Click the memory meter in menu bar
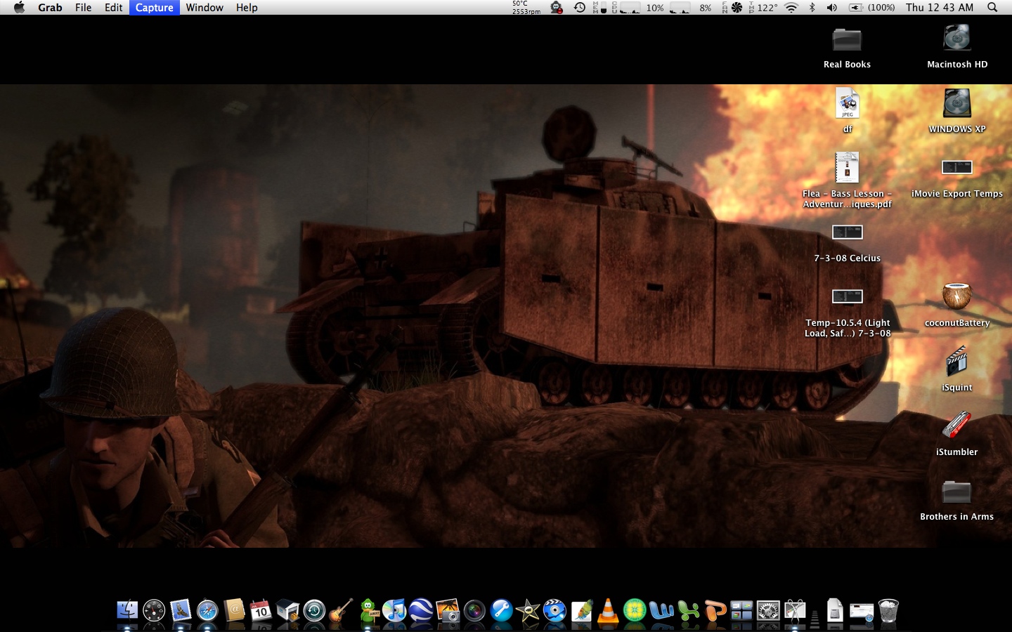Viewport: 1012px width, 632px height. point(599,8)
